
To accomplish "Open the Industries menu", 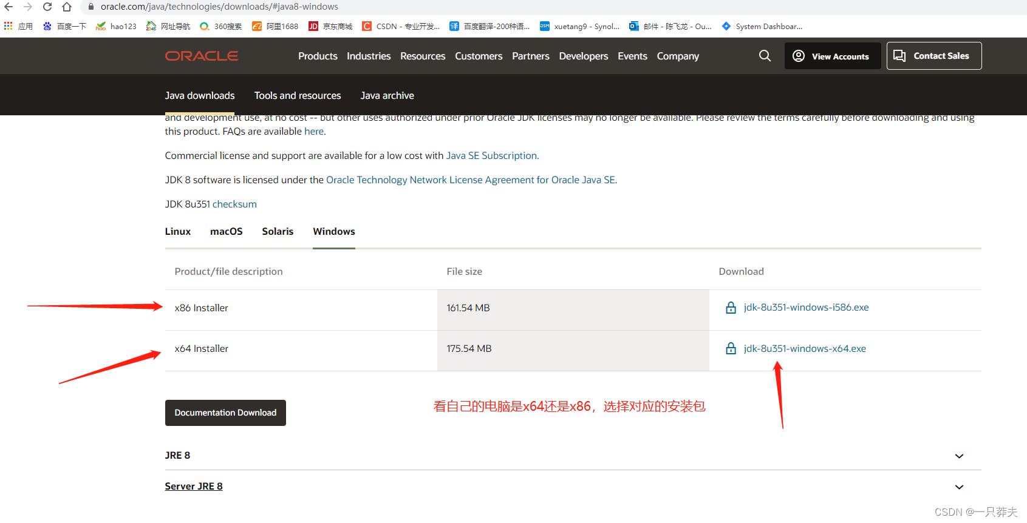I will [x=369, y=56].
